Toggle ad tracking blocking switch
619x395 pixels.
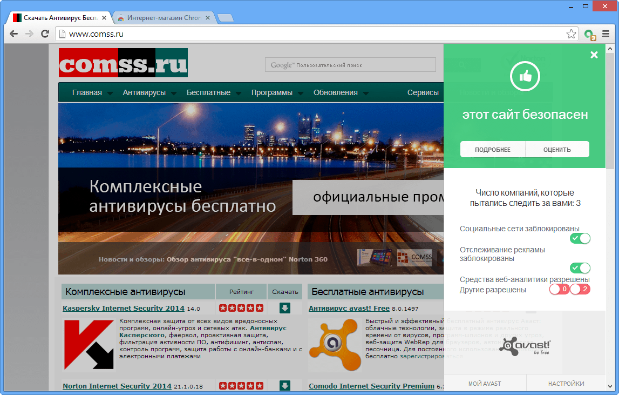tap(580, 268)
